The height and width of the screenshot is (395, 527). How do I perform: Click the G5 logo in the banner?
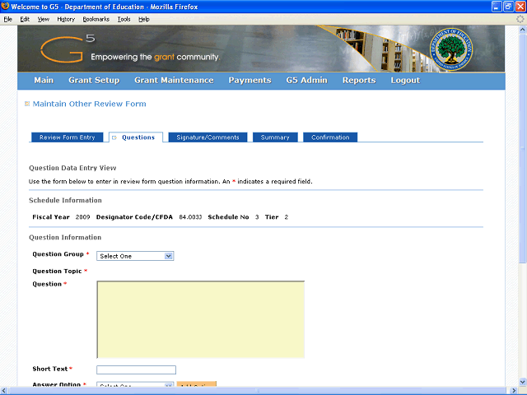click(68, 49)
